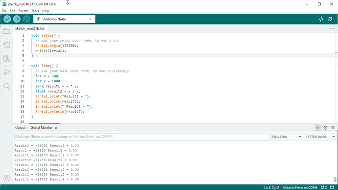Click the Serial.println(result2); line

point(60,112)
